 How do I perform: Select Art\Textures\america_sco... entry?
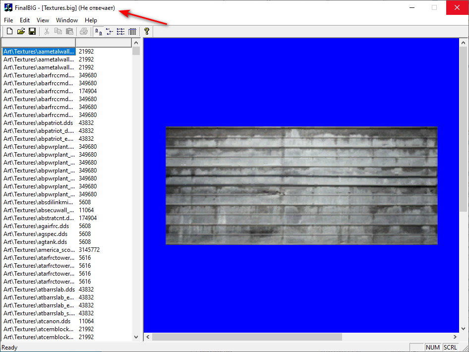pyautogui.click(x=39, y=250)
